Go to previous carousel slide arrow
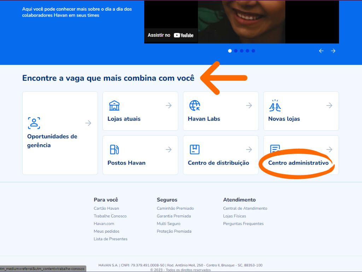The image size is (362, 272). pos(321,51)
